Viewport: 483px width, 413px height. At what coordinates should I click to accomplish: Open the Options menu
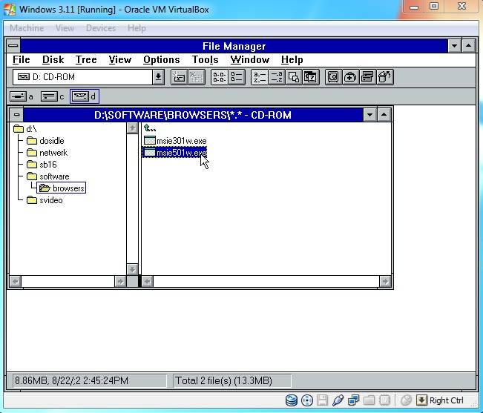pos(161,60)
